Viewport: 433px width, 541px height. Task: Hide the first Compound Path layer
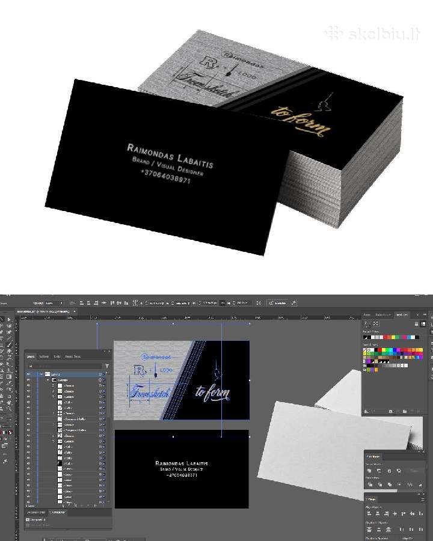tap(29, 419)
